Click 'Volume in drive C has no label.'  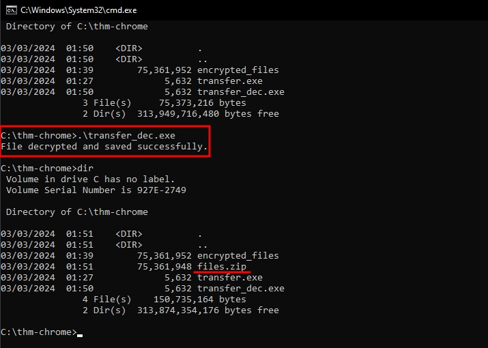(x=90, y=179)
